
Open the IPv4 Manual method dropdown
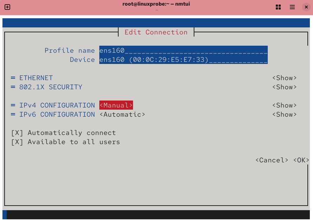point(116,105)
